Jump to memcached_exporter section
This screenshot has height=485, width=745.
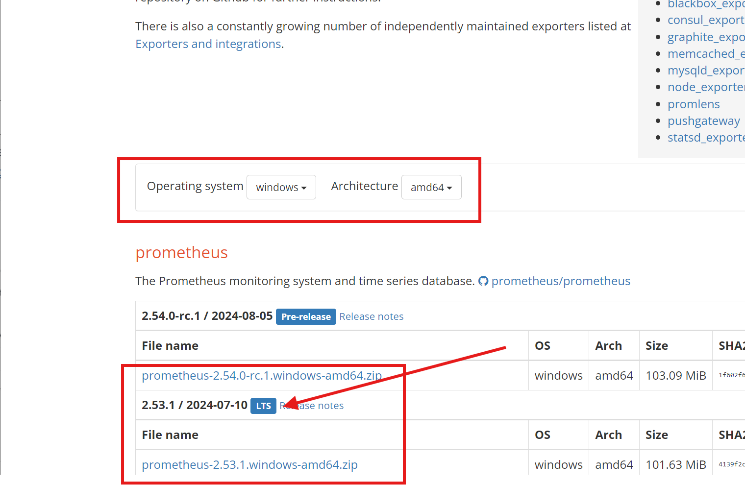[705, 54]
